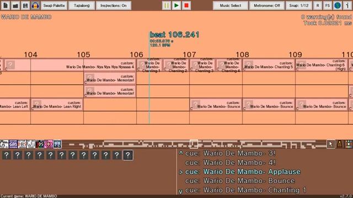Image resolution: width=353 pixels, height=198 pixels.
Task: Select the DS series icon
Action: click(x=22, y=144)
